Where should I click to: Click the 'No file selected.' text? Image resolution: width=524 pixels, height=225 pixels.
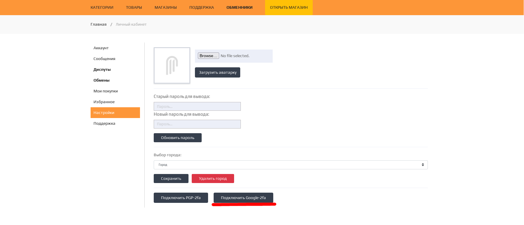(235, 56)
